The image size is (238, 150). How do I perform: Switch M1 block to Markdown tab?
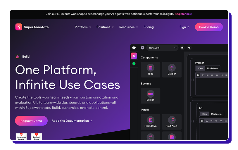tap(216, 114)
